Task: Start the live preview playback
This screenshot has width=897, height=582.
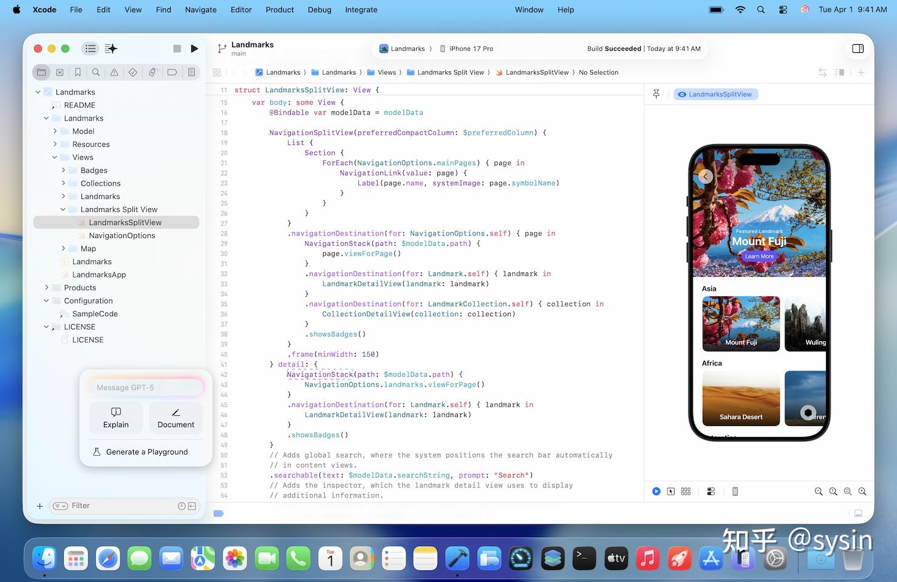Action: [x=657, y=491]
